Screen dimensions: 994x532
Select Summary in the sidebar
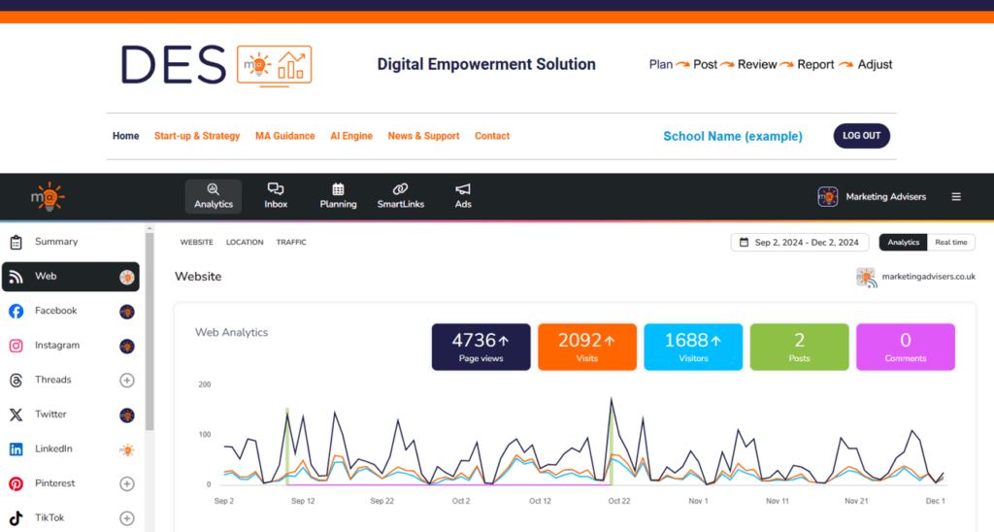tap(70, 242)
